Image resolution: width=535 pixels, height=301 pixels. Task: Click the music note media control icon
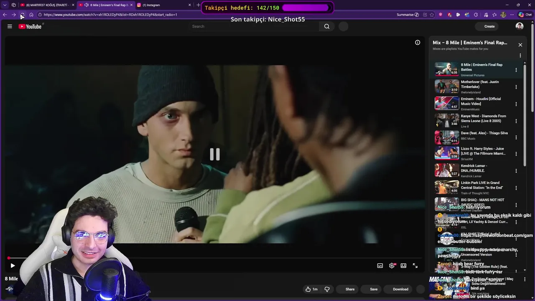pos(486,15)
